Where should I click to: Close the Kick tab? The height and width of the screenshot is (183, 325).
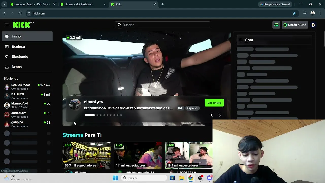[155, 4]
